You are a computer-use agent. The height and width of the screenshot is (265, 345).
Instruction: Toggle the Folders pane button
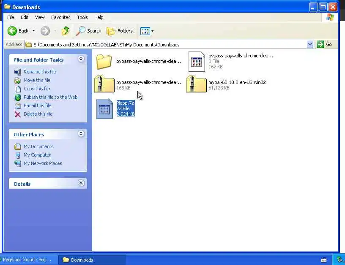(x=120, y=31)
